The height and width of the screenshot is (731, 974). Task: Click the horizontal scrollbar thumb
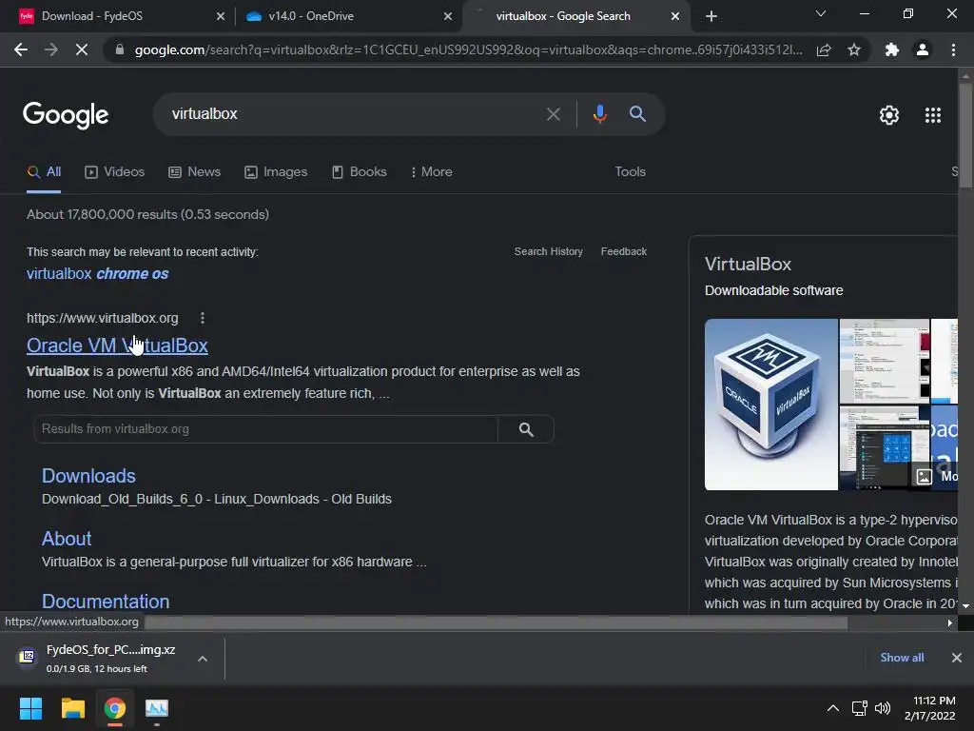(496, 622)
